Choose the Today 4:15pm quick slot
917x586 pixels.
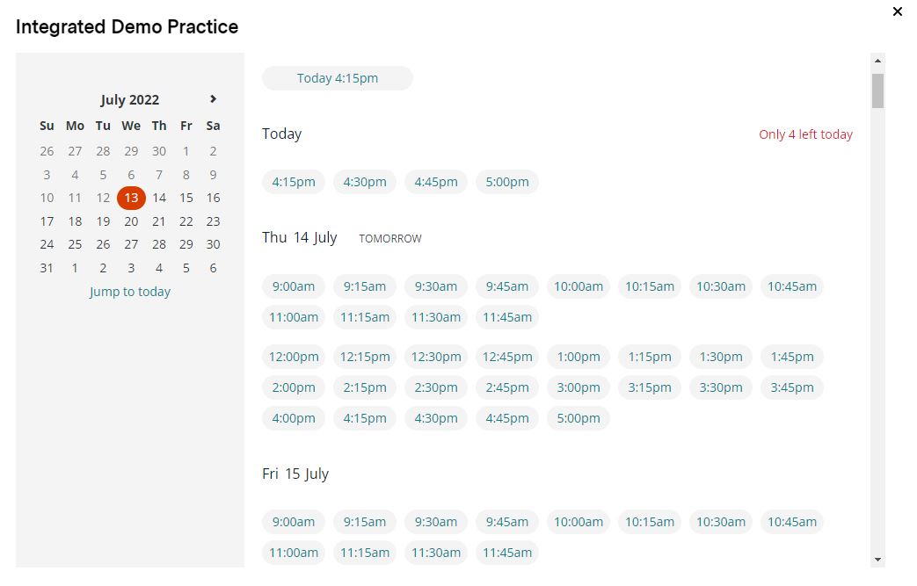click(338, 78)
